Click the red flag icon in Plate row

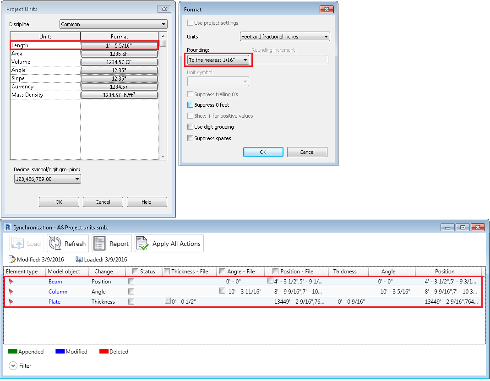coord(11,301)
